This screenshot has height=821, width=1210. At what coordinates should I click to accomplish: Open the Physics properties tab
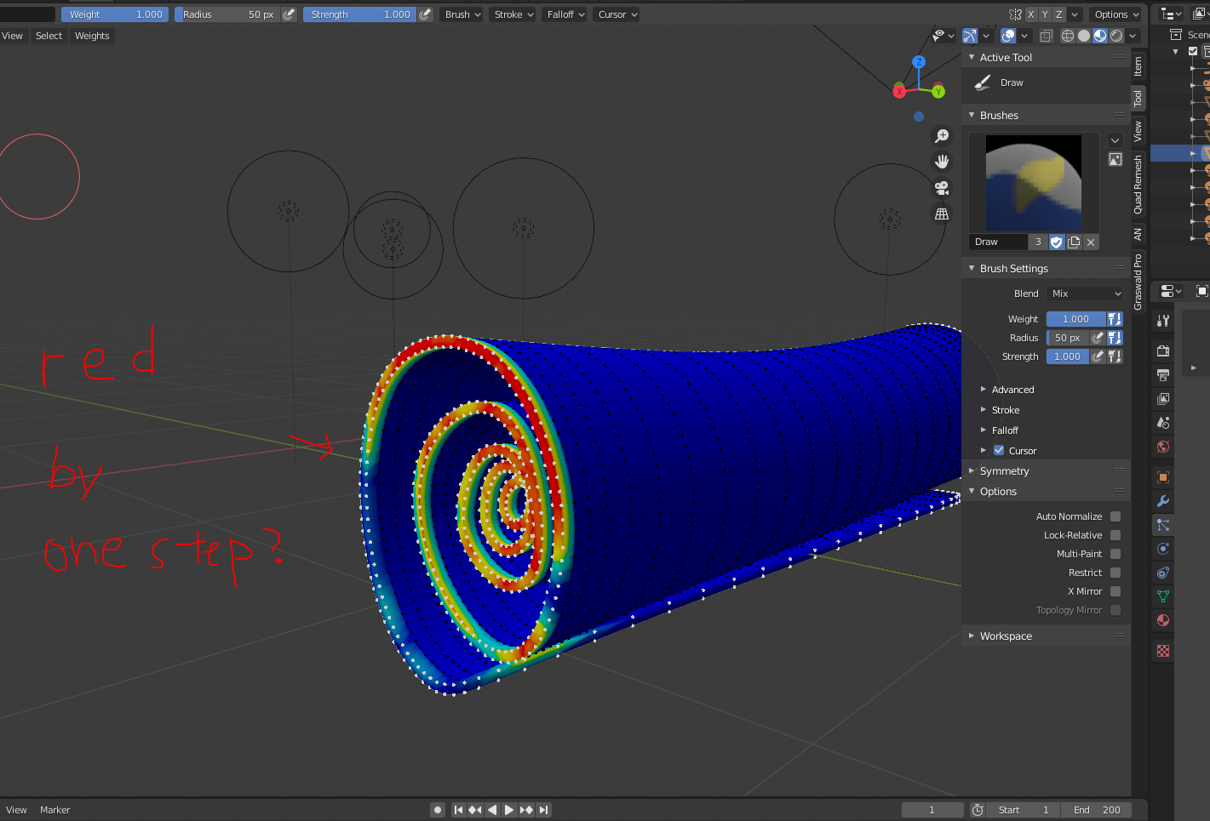[1163, 549]
